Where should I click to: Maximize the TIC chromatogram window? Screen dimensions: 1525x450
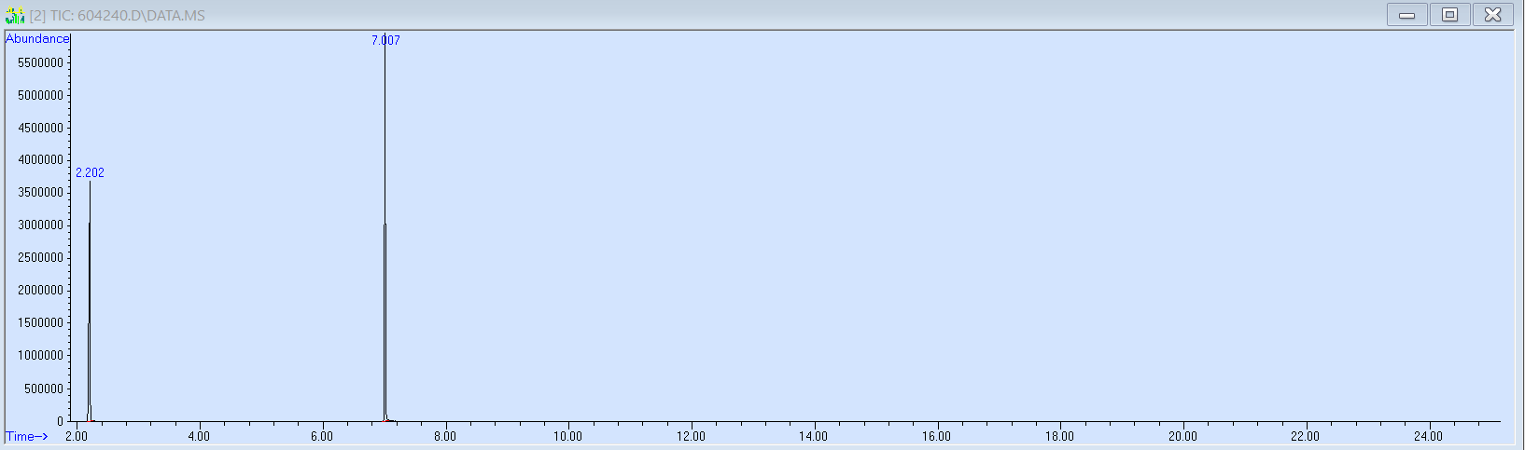[1449, 15]
